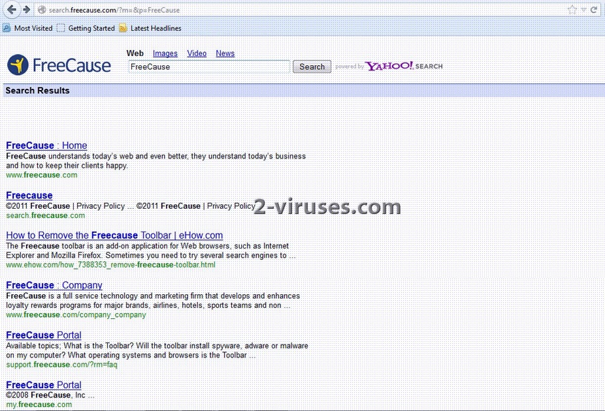Open the Getting Started bookmark
The height and width of the screenshot is (411, 605).
click(86, 28)
